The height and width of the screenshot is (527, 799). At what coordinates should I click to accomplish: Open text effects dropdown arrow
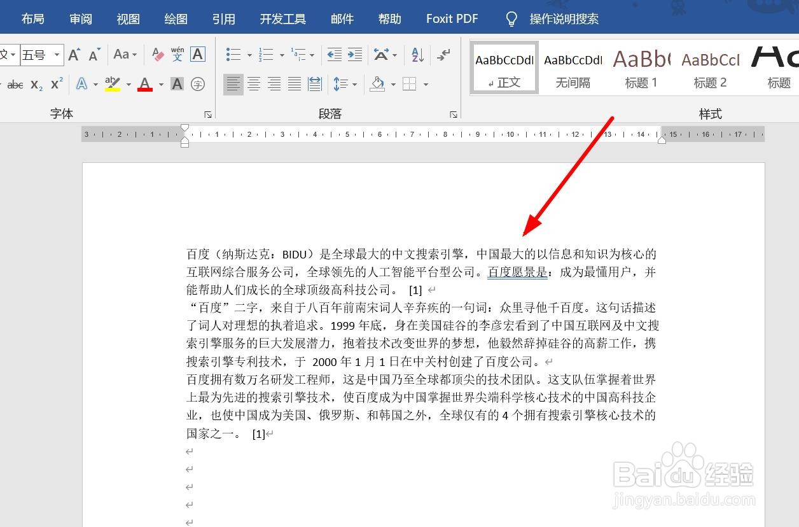pyautogui.click(x=95, y=84)
